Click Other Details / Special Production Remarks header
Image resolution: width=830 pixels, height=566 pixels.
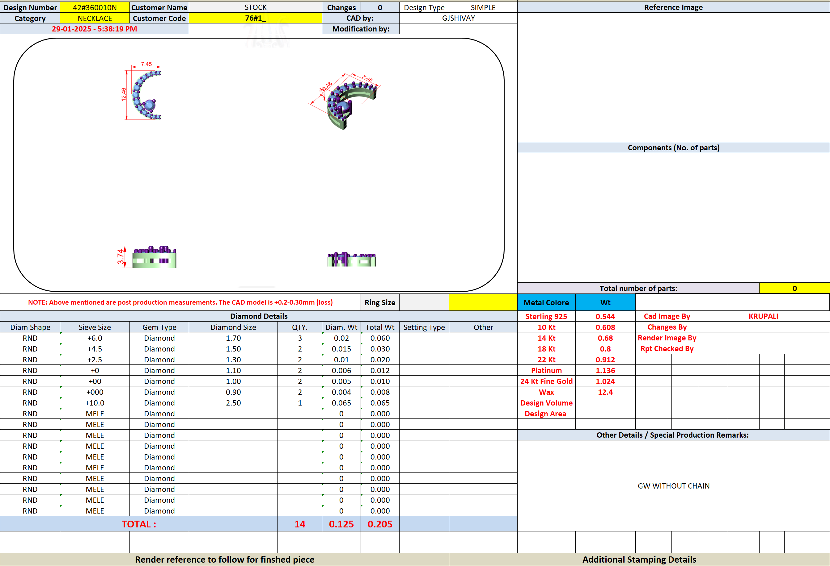pos(673,435)
